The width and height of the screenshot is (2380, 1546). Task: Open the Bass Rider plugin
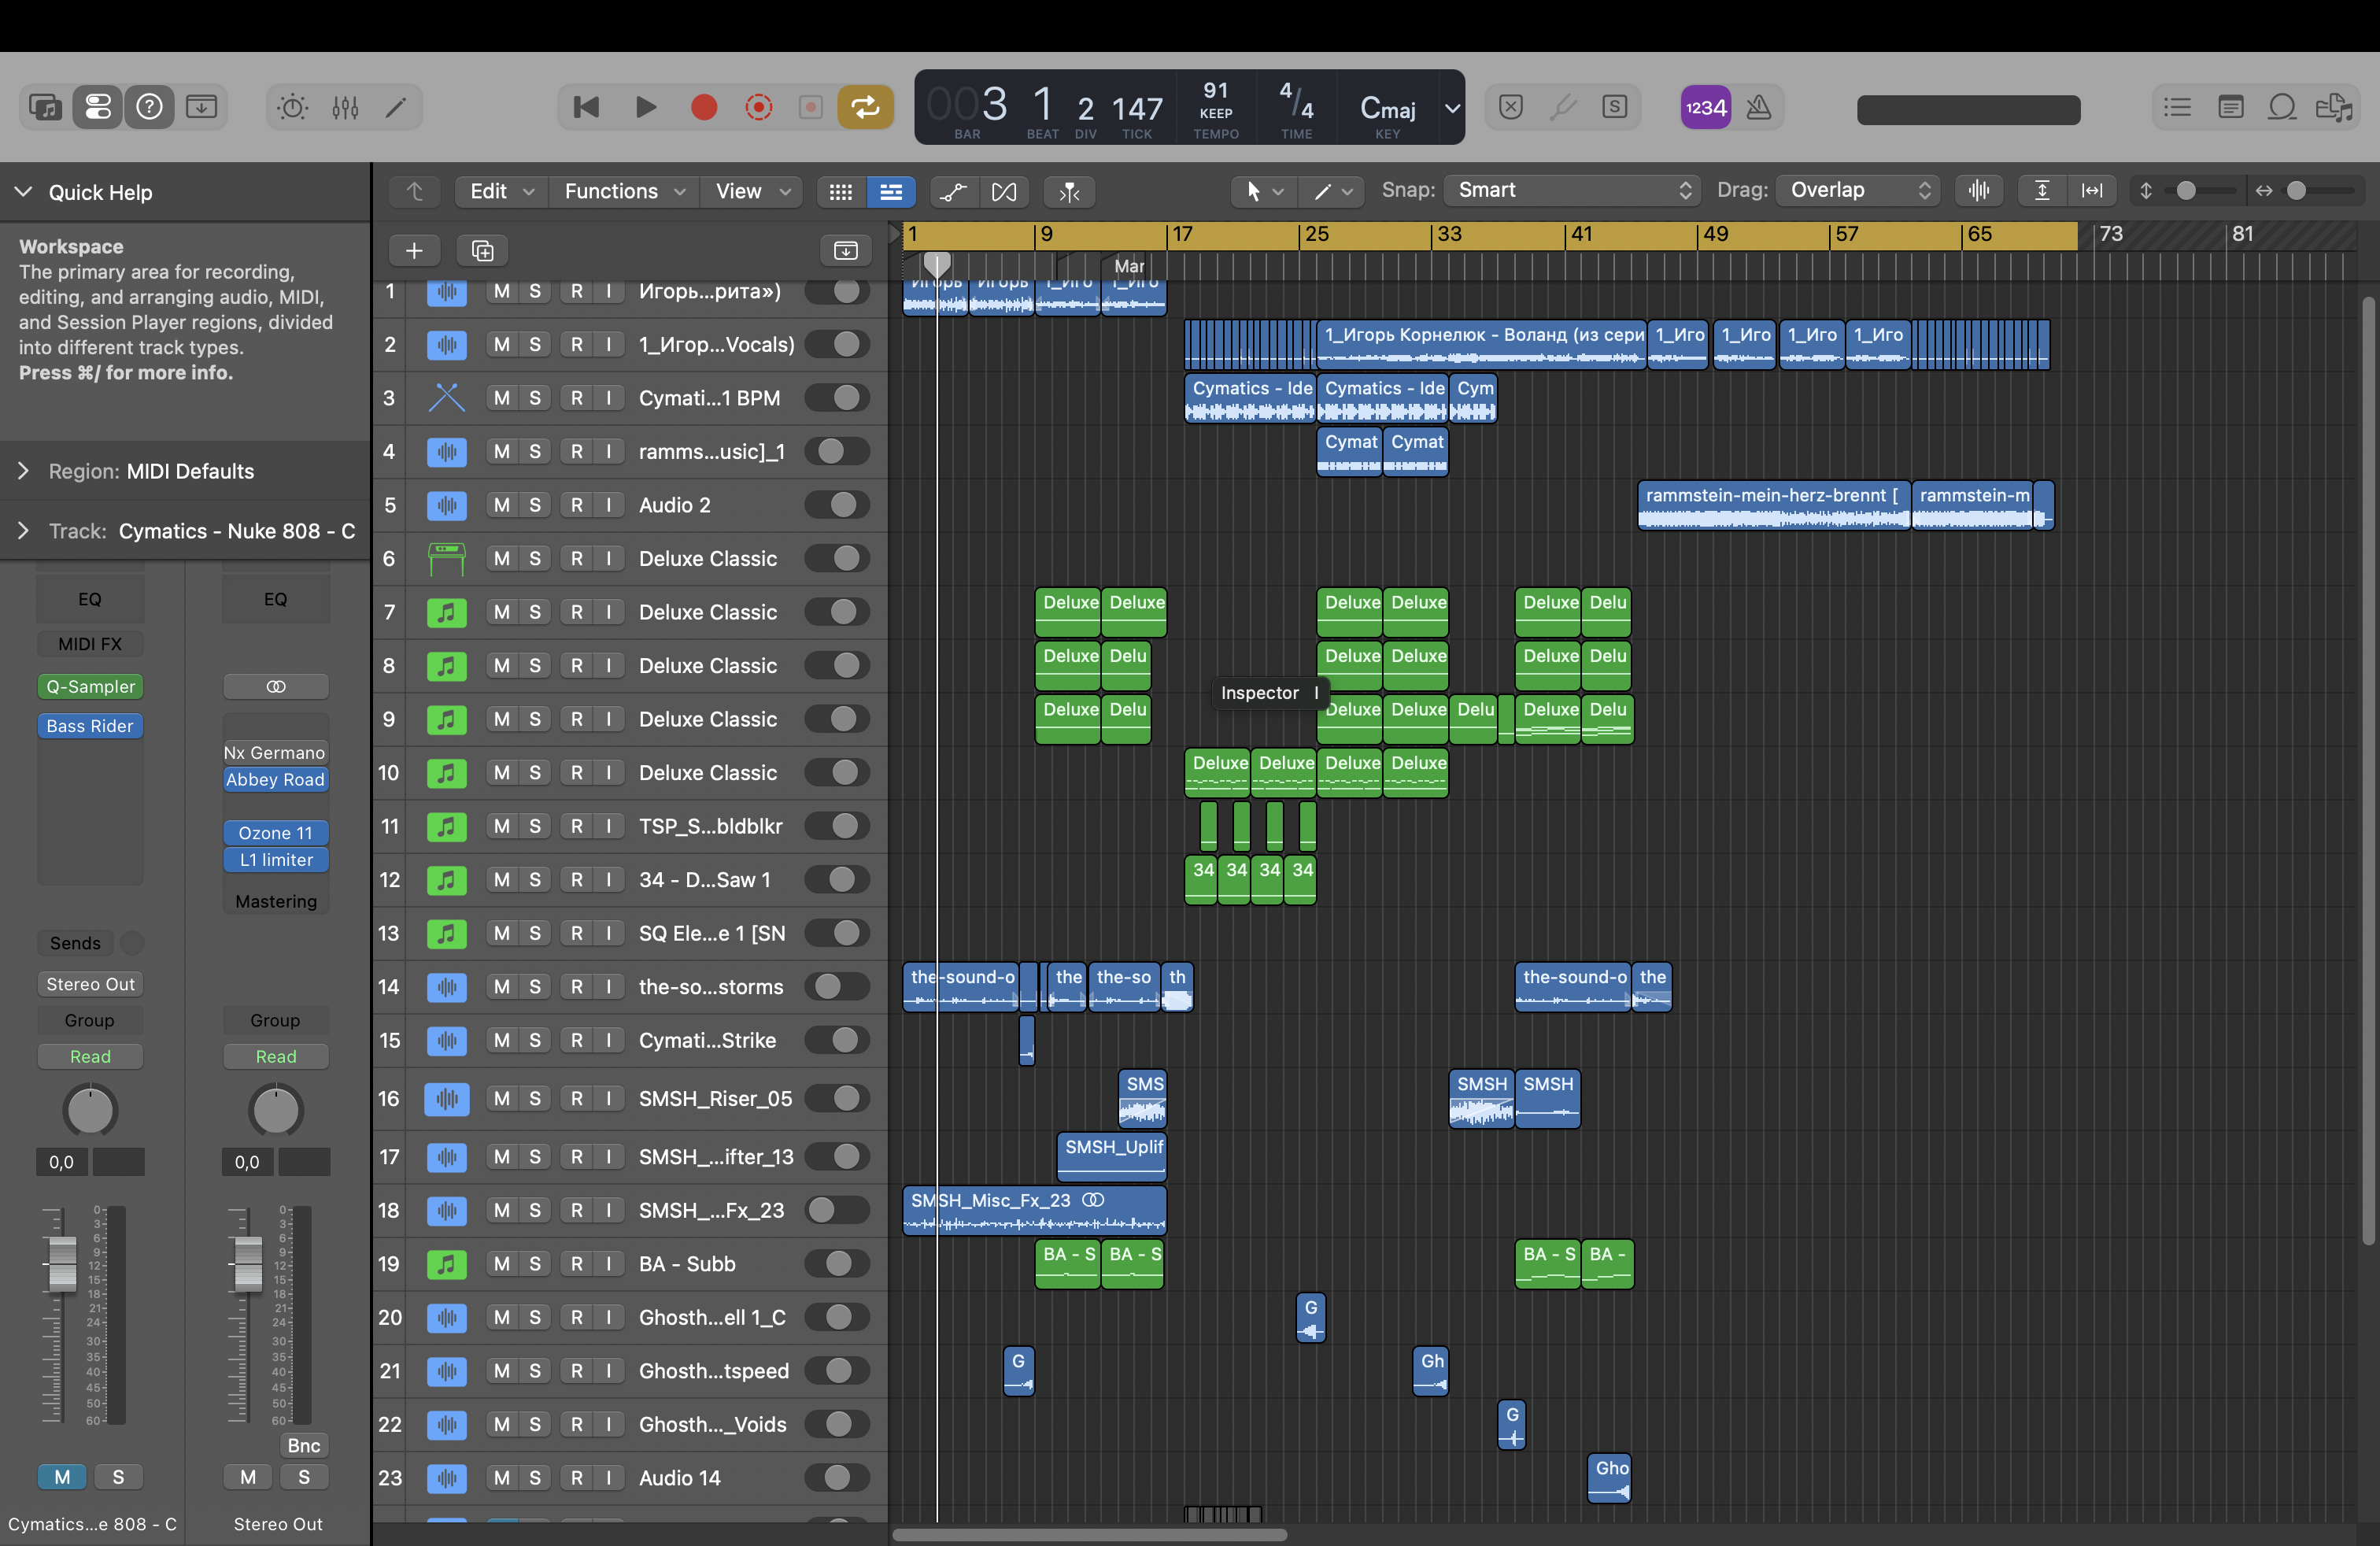pyautogui.click(x=90, y=726)
